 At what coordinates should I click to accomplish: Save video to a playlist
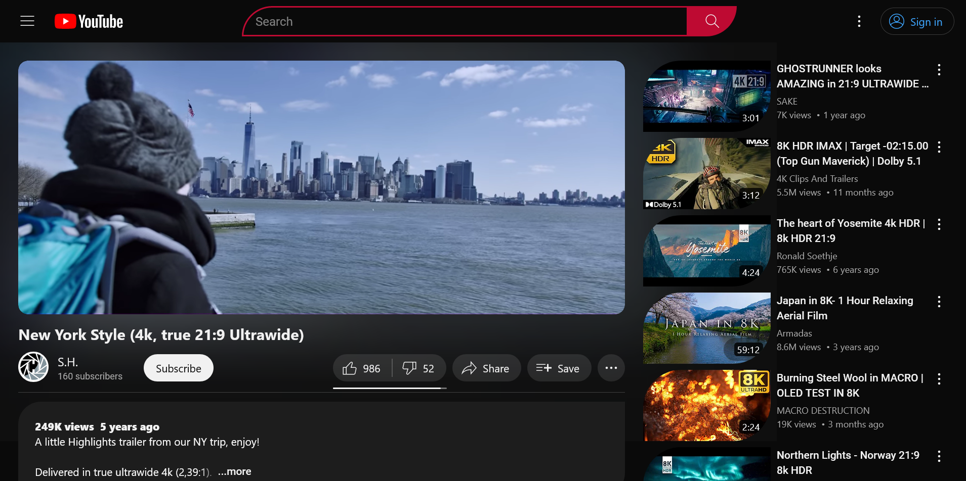coord(559,368)
